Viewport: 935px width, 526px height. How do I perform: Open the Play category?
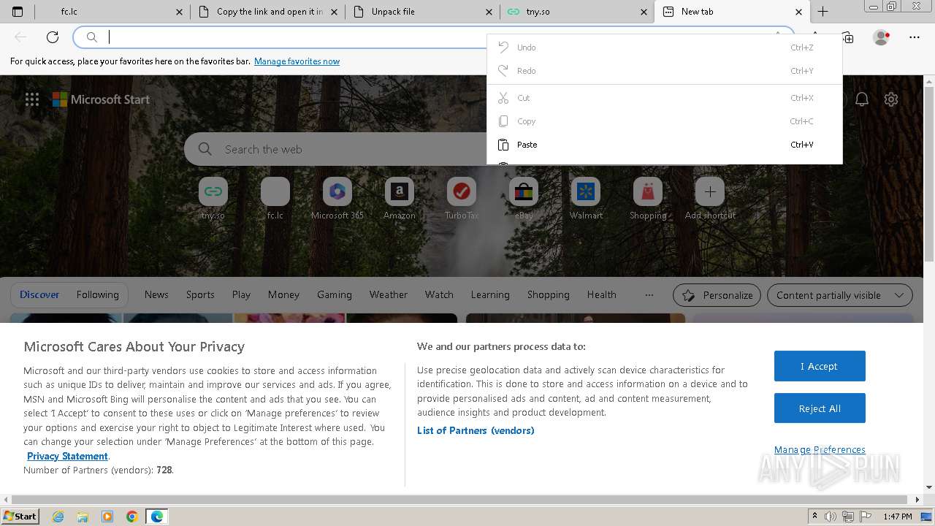tap(241, 295)
